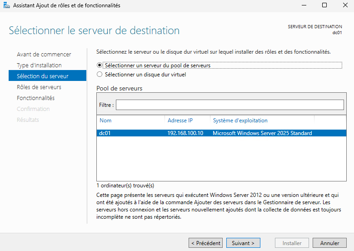Open the Fonctionnalités step
This screenshot has height=251, width=354.
35,98
